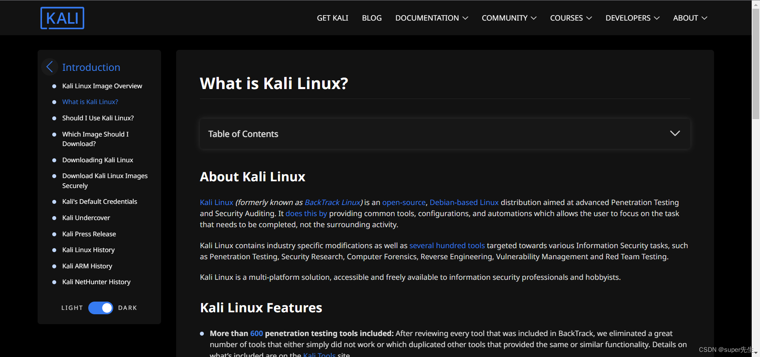The width and height of the screenshot is (760, 357).
Task: Open Downloading Kali Linux page
Action: point(98,160)
